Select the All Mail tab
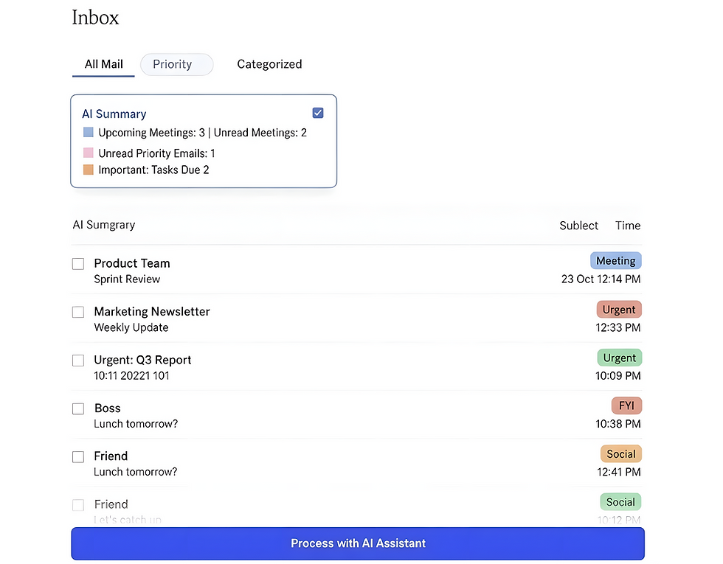The width and height of the screenshot is (723, 564). 103,64
